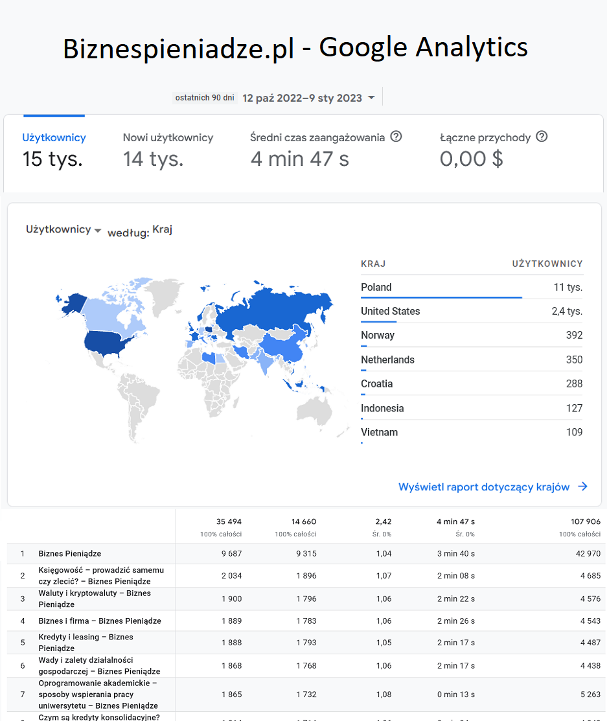
Task: Click the 2,4 tys. United States value
Action: [567, 312]
